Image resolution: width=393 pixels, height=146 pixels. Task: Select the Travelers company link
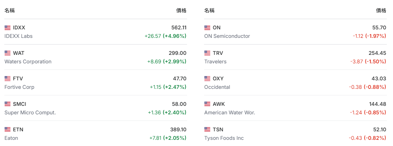click(x=215, y=61)
